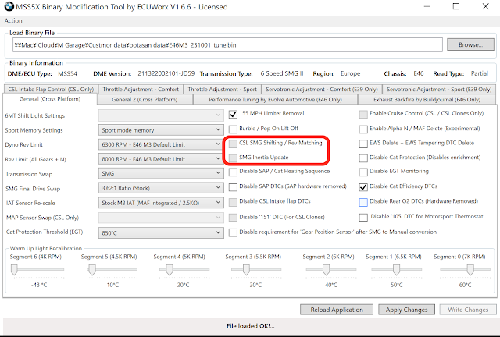Open the IAT Sensor Re-scale dropdown
This screenshot has height=337, width=500.
point(161,203)
